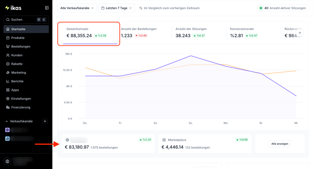Viewport: 314px width, 169px height.
Task: Select the Konversionsrate metric tab
Action: point(253,32)
